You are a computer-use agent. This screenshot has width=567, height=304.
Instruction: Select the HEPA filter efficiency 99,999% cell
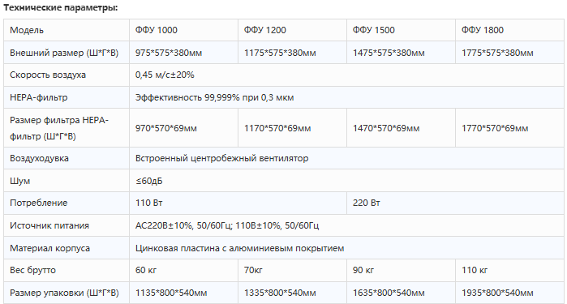pos(347,97)
